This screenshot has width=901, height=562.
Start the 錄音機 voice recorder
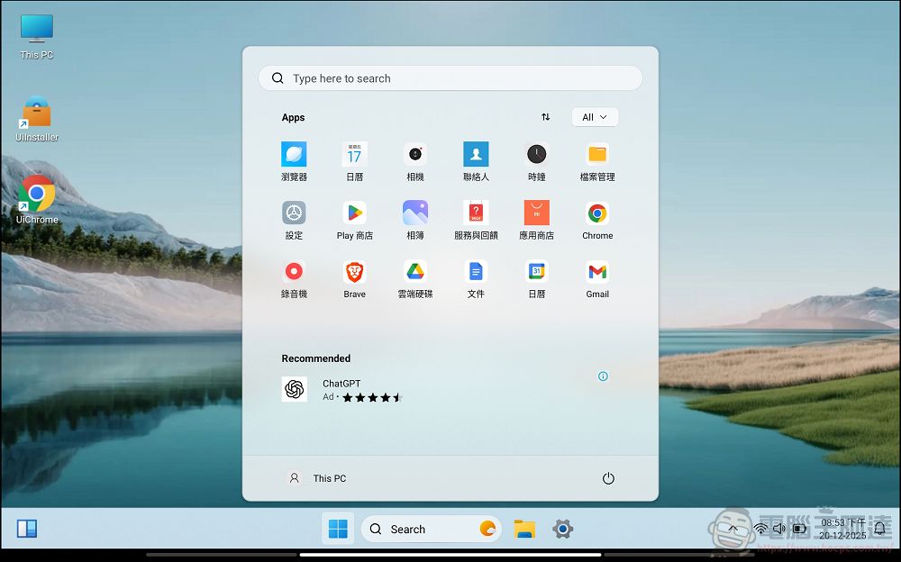coord(294,279)
